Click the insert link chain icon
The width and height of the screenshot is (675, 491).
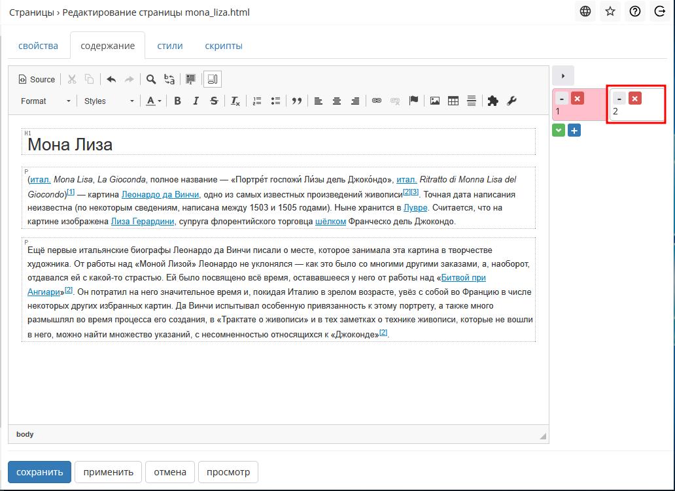coord(376,101)
